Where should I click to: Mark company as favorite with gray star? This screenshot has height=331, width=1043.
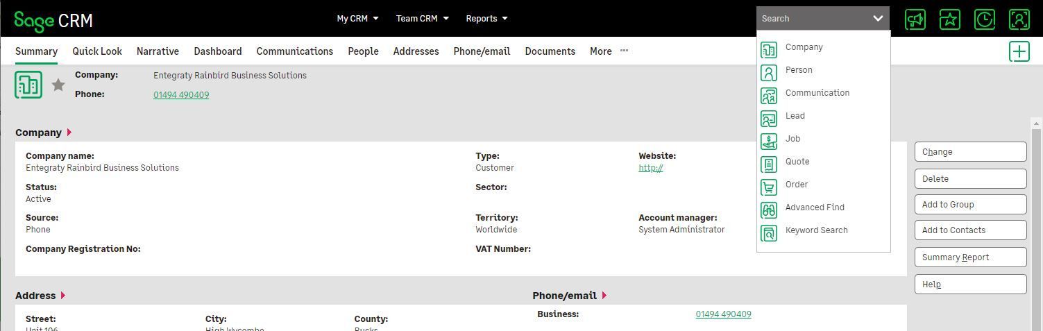58,85
